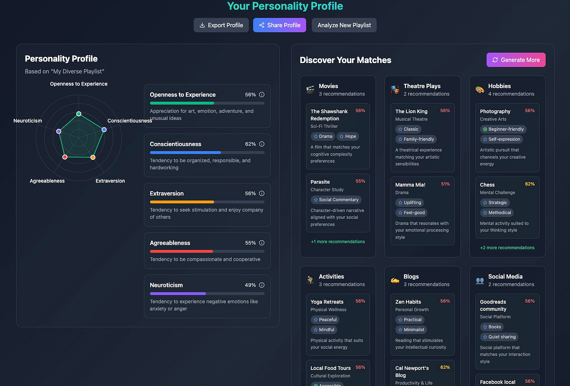Viewport: 570px width, 386px height.
Task: Select the Peaceful tag on Yoga Retreats
Action: point(325,320)
